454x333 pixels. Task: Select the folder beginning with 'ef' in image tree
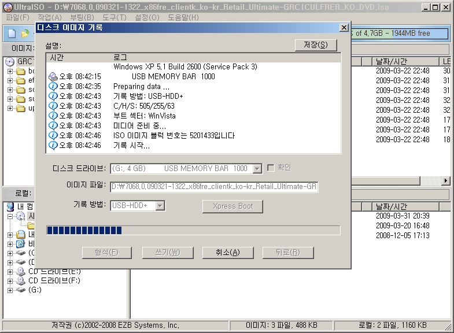(21, 80)
